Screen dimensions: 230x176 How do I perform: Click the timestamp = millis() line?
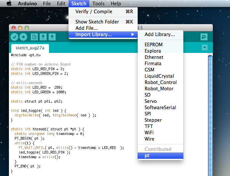[x=39, y=157]
